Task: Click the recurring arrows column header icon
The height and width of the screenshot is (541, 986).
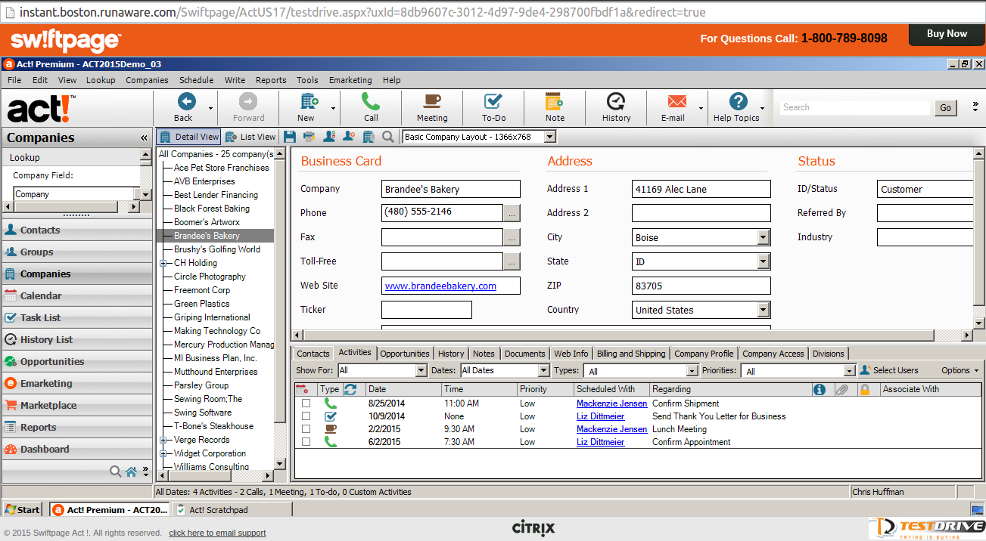Action: click(x=350, y=389)
